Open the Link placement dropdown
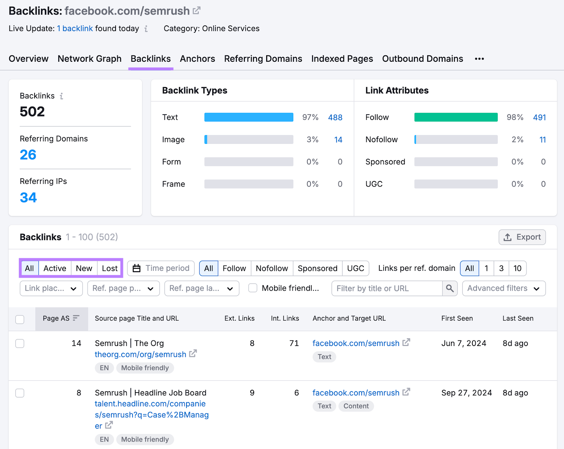The height and width of the screenshot is (449, 564). pyautogui.click(x=50, y=288)
